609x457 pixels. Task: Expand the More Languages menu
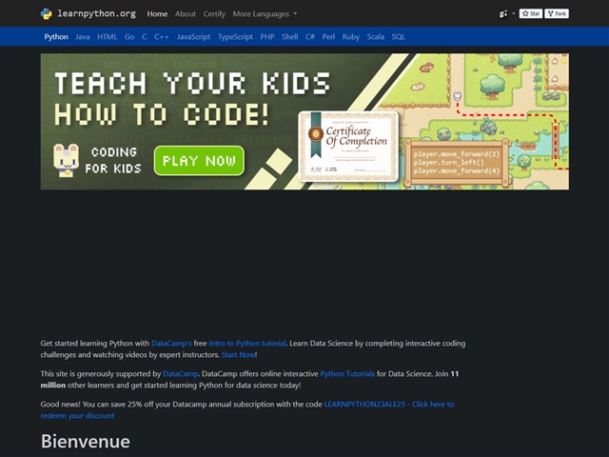pyautogui.click(x=265, y=14)
